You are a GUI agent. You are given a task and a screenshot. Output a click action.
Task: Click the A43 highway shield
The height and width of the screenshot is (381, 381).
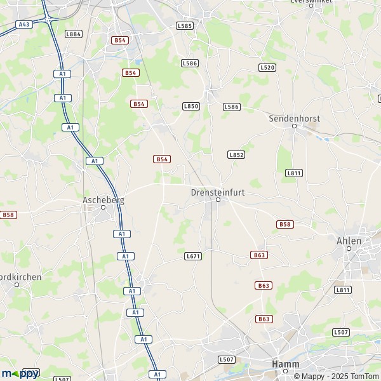pyautogui.click(x=24, y=25)
